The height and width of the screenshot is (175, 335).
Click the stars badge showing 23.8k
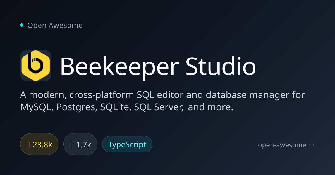39,144
